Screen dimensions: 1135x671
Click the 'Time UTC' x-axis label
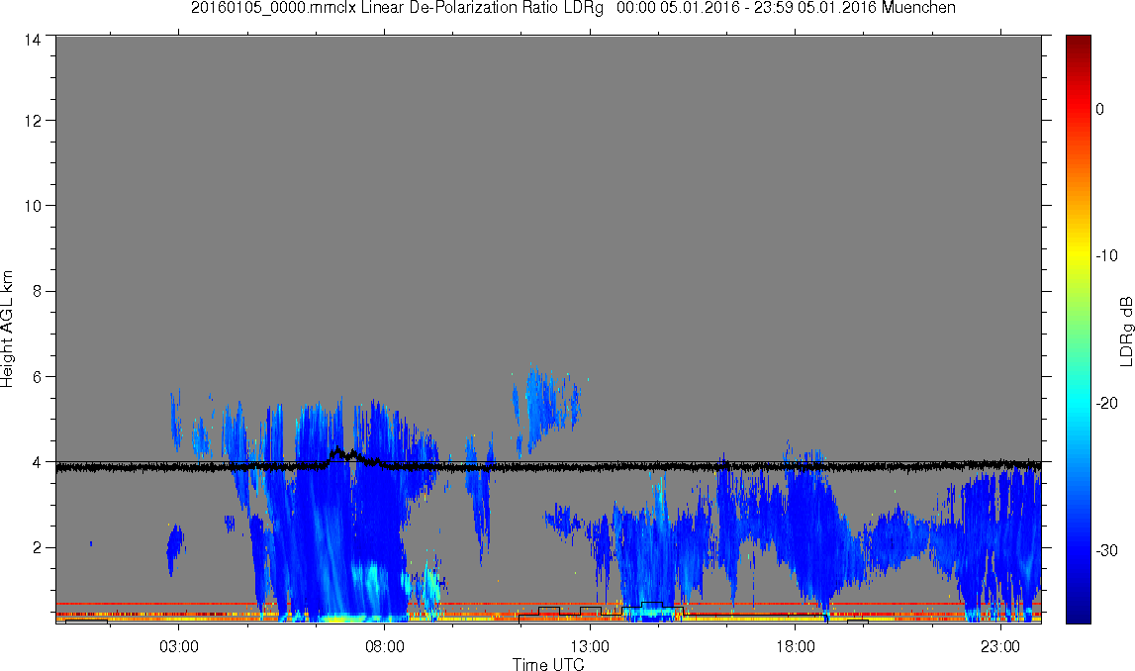(x=548, y=664)
